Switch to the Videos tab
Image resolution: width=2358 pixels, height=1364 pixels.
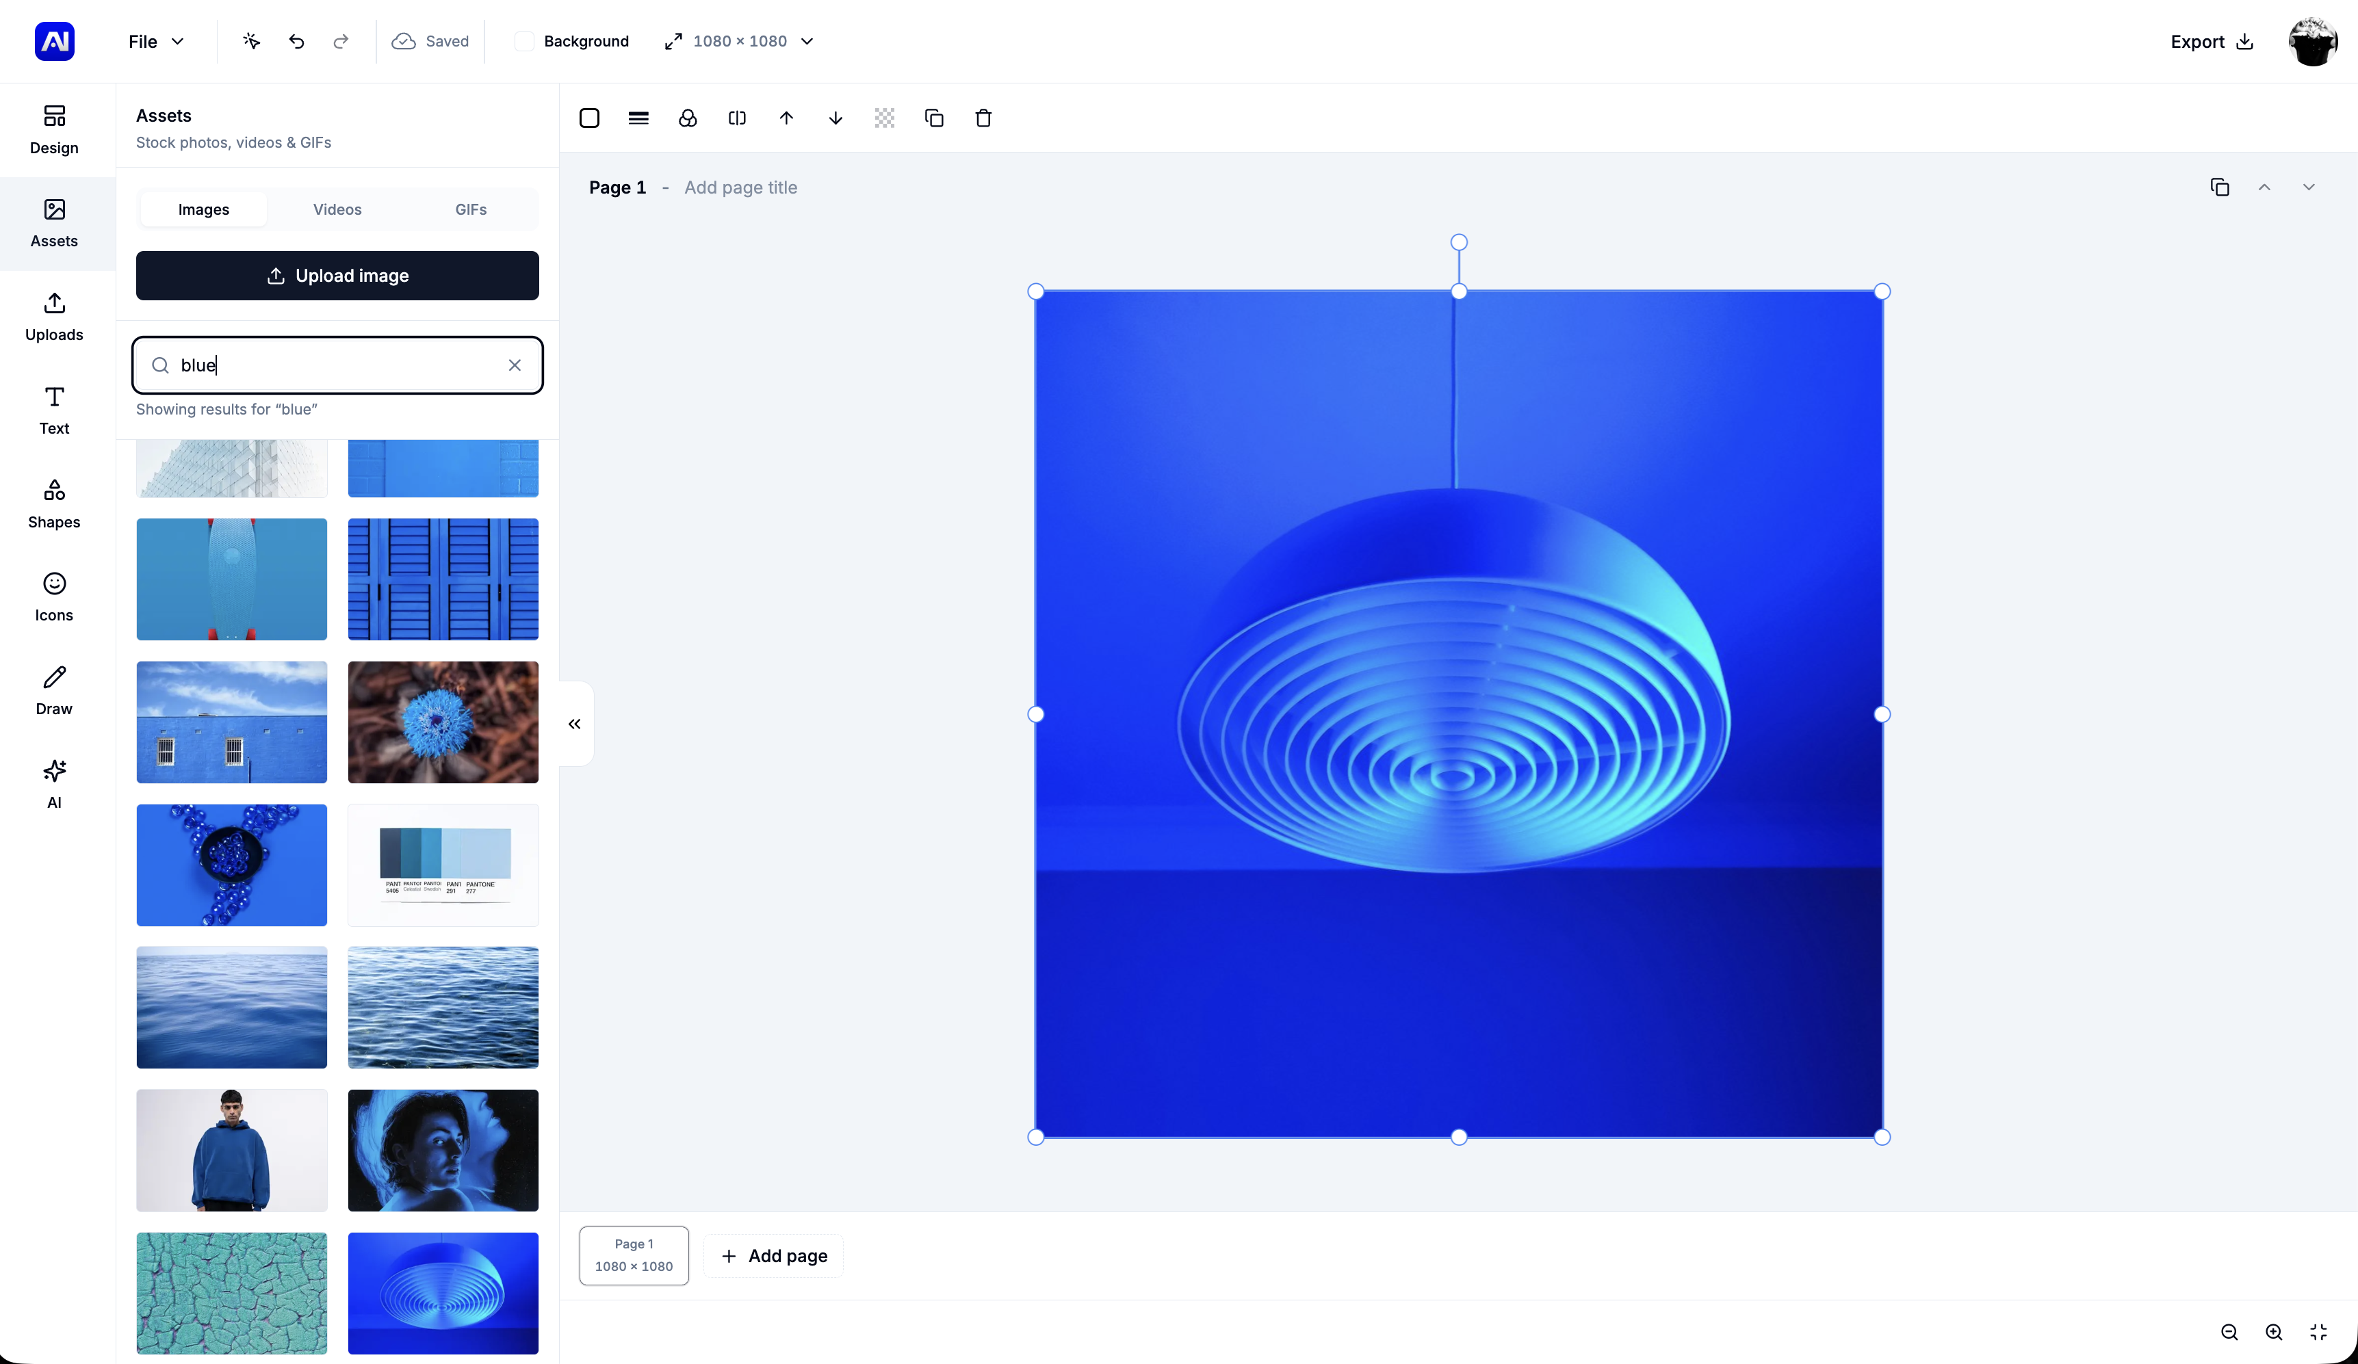coord(337,209)
